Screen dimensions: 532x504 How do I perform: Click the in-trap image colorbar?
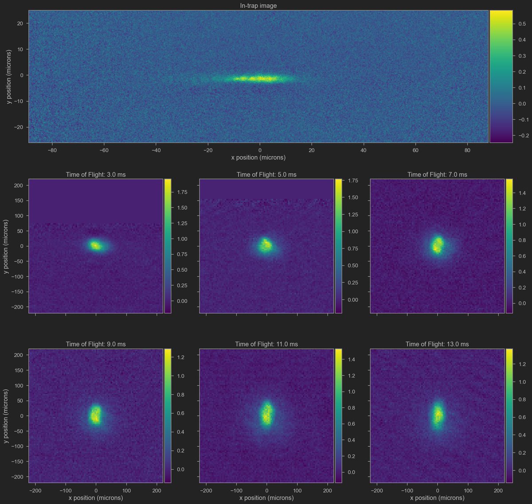point(501,76)
